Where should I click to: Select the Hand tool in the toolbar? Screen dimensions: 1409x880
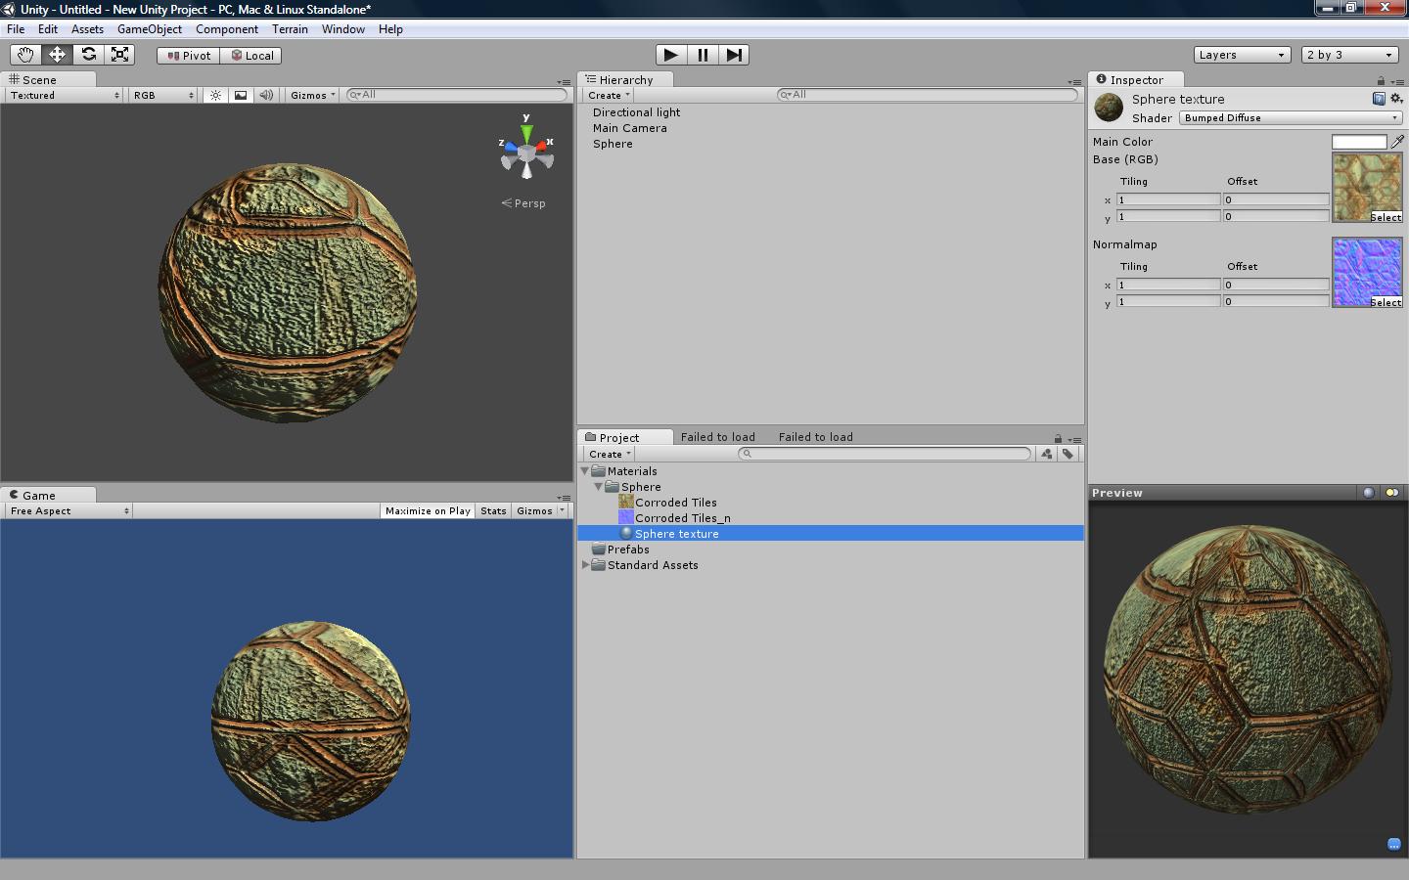(25, 55)
